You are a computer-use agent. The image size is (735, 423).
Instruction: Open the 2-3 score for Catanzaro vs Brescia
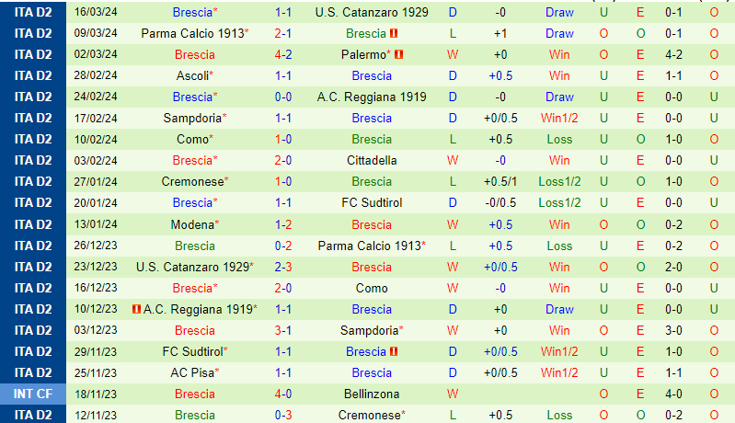(284, 267)
